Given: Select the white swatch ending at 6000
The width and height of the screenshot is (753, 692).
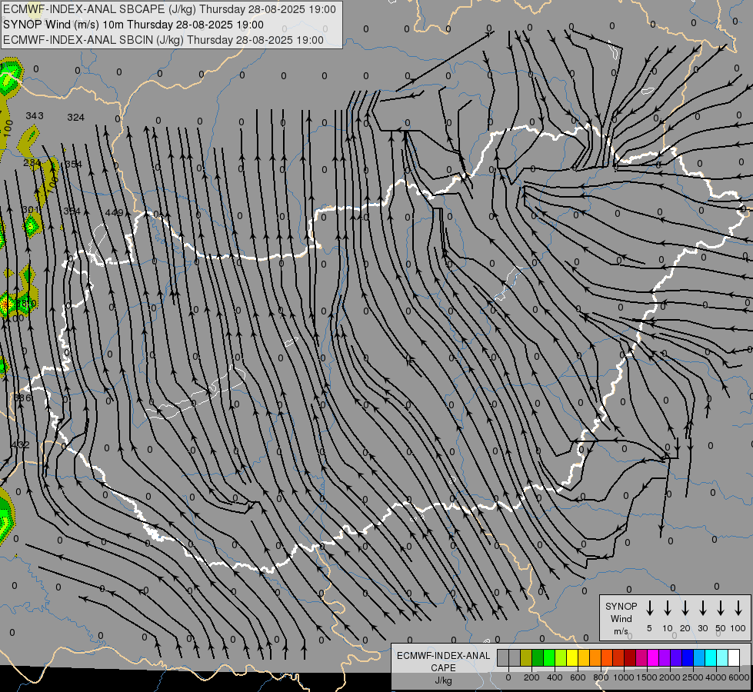Looking at the screenshot, I should tap(733, 658).
